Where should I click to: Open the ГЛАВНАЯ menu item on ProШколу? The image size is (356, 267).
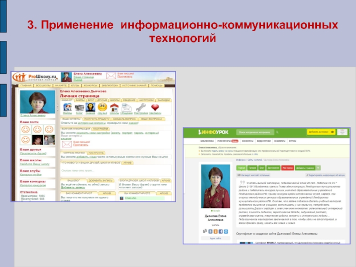pyautogui.click(x=26, y=85)
